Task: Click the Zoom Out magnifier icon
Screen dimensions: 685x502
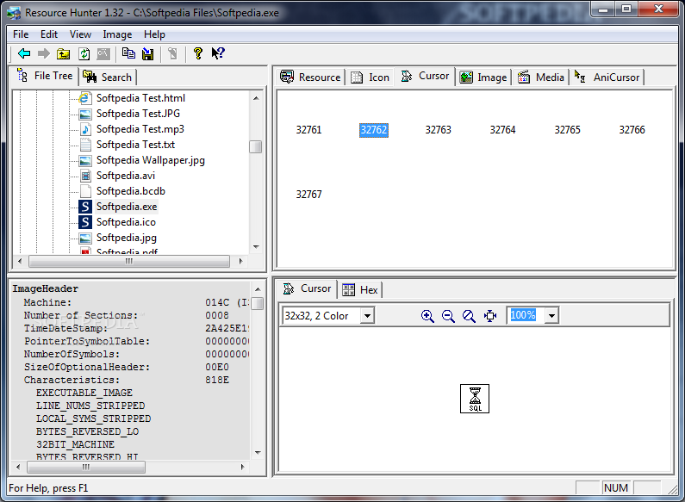Action: tap(448, 316)
